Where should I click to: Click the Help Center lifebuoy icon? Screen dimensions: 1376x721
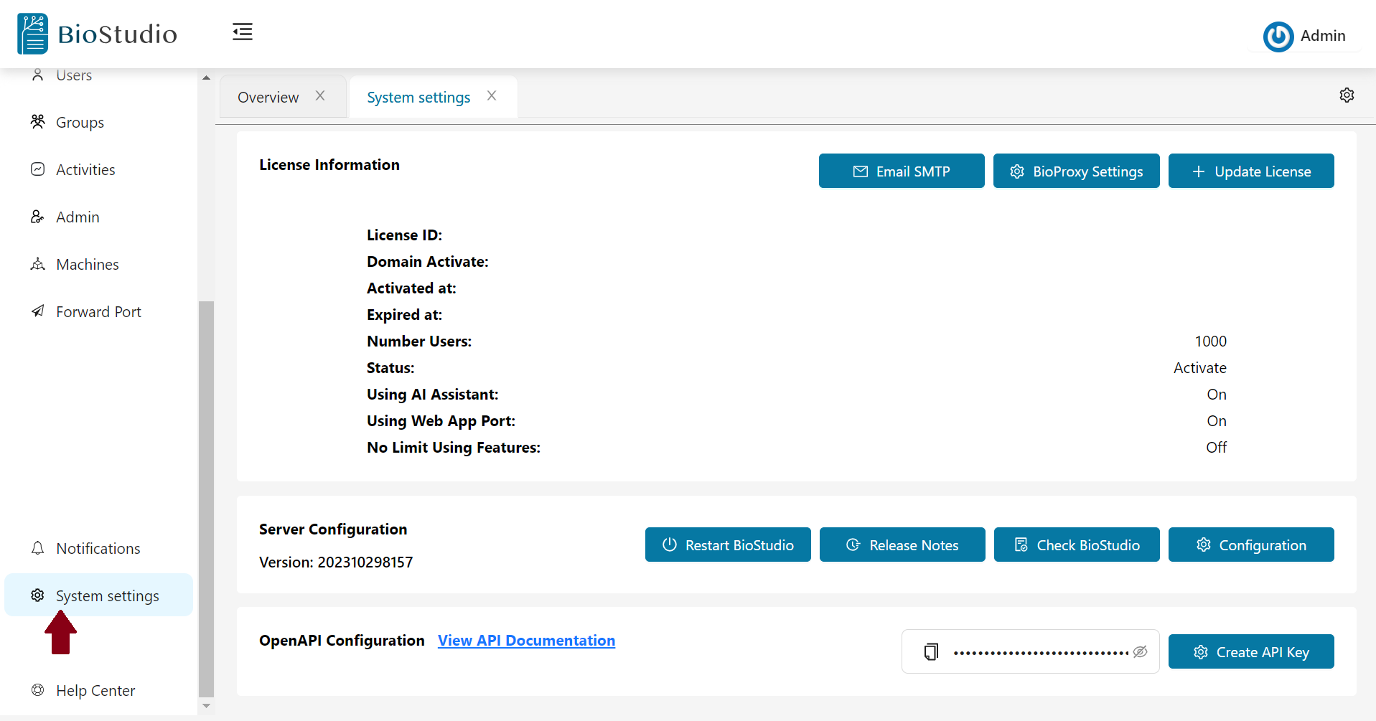(38, 690)
